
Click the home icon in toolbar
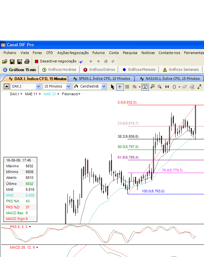tap(106, 61)
